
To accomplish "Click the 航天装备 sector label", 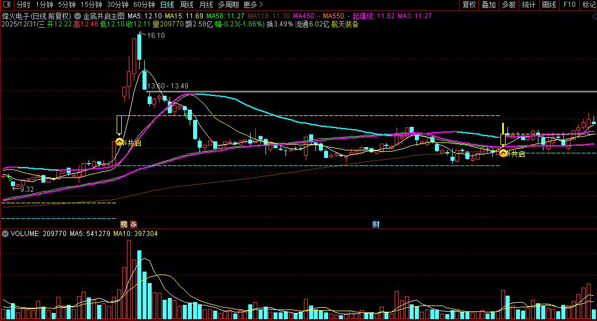I will [345, 24].
